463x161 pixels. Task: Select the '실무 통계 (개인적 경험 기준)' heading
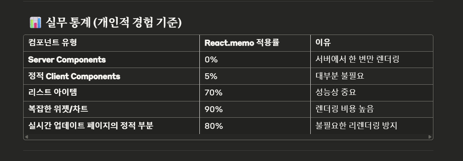(113, 23)
